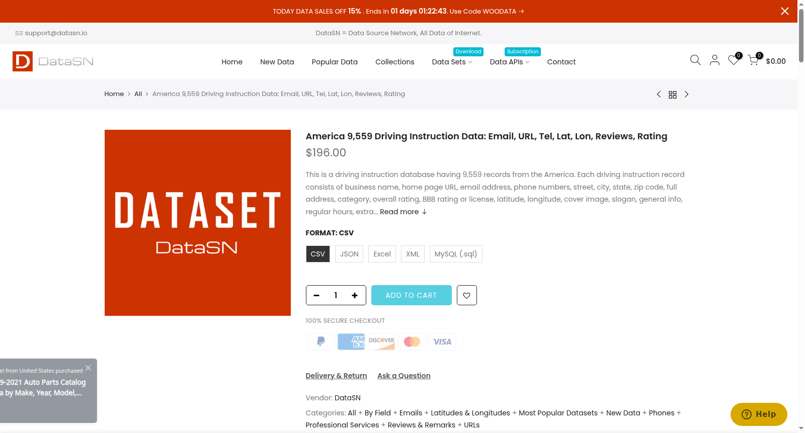The width and height of the screenshot is (805, 433).
Task: Open the Delivery & Return link
Action: (337, 376)
